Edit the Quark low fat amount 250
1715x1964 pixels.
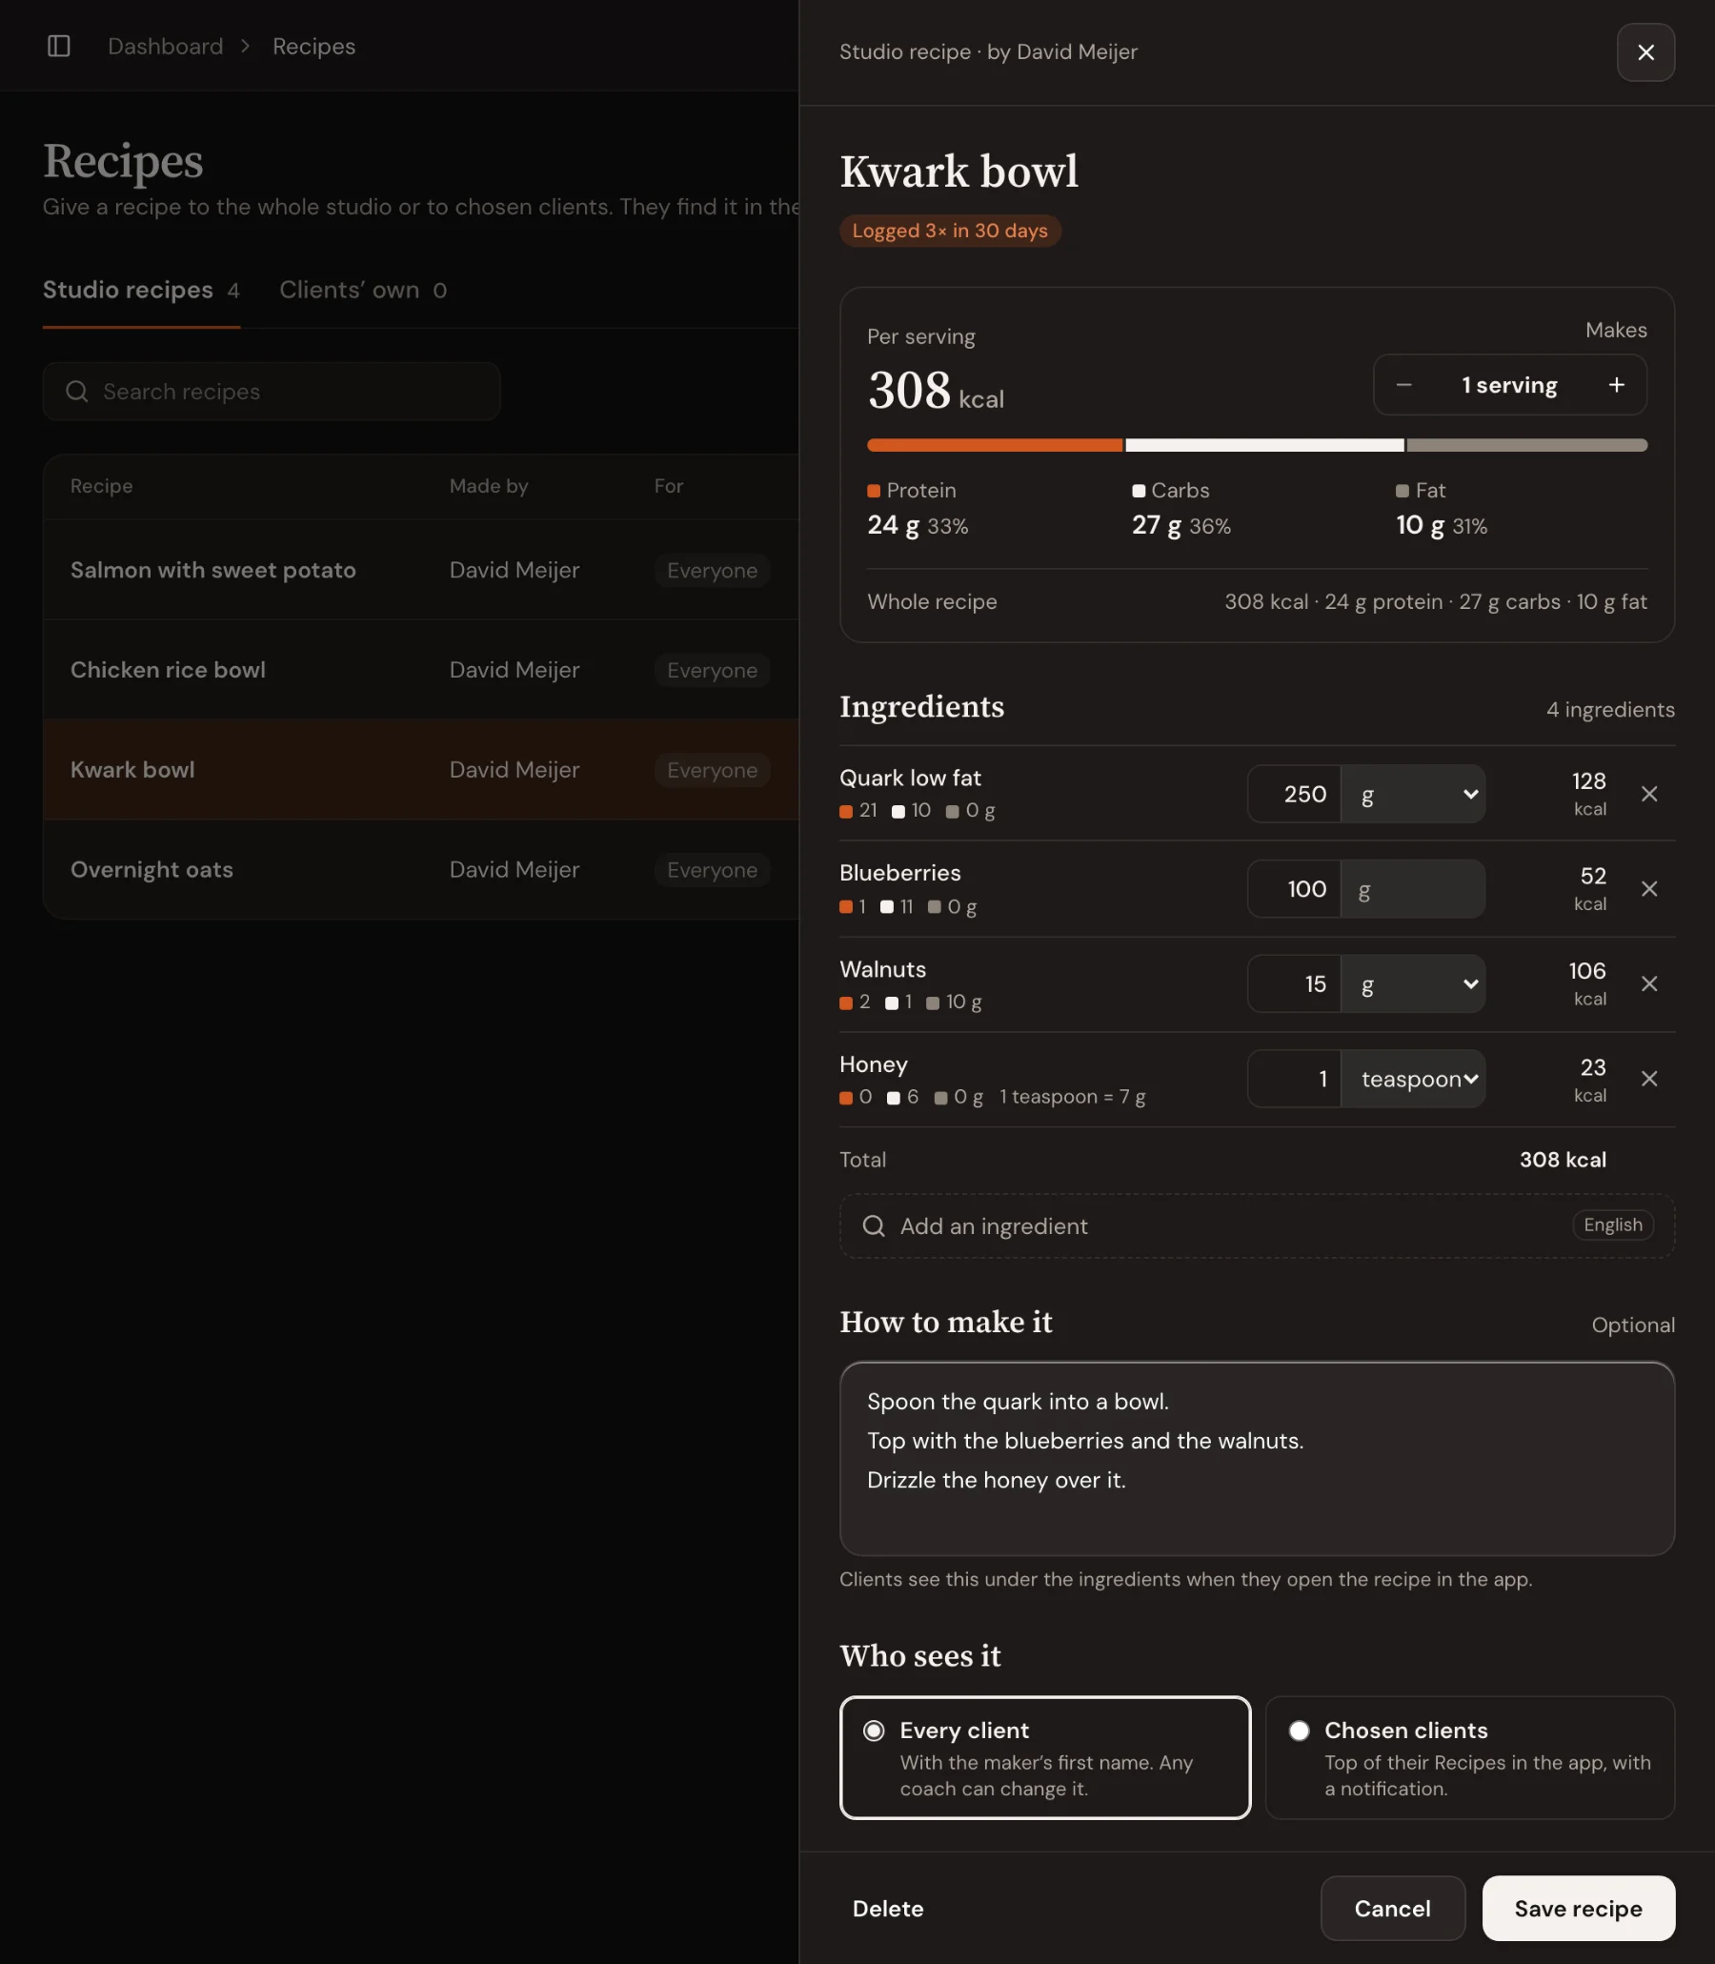coord(1293,794)
